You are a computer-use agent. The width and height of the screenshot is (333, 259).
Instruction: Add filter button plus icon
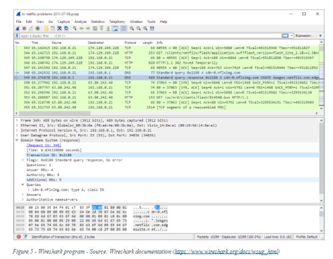tap(320, 36)
